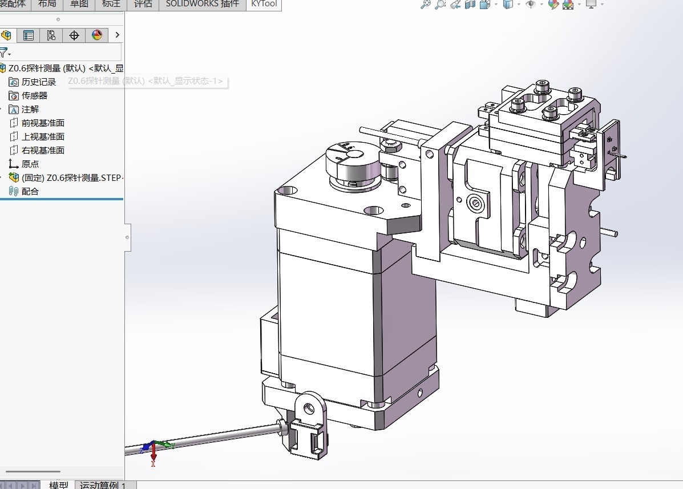
Task: Click Previous View icon
Action: pyautogui.click(x=455, y=5)
